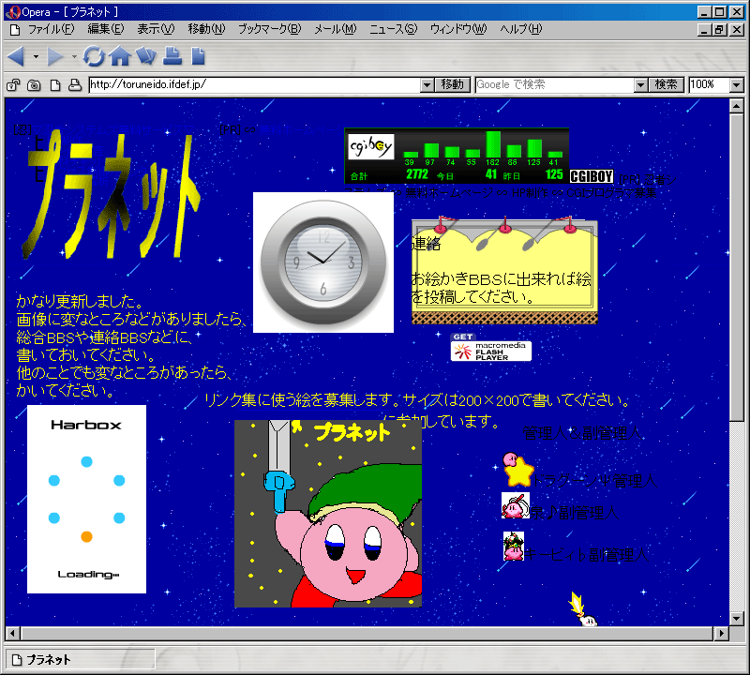
Task: Click the Kirby icon next to キービィト副管理人
Action: tap(514, 546)
